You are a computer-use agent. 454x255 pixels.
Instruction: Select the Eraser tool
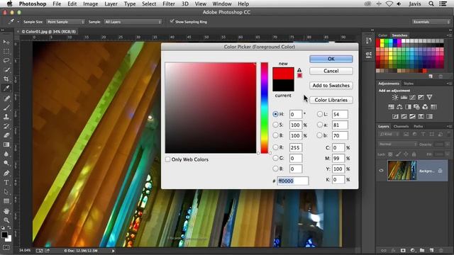[x=6, y=135]
